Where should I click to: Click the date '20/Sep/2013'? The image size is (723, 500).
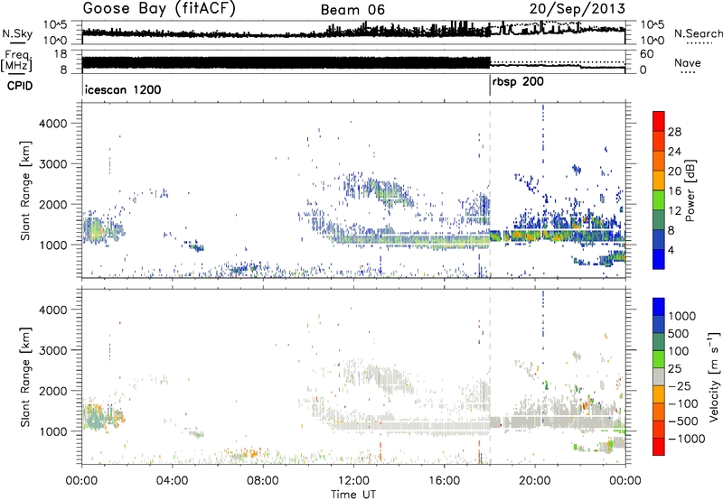pyautogui.click(x=577, y=8)
